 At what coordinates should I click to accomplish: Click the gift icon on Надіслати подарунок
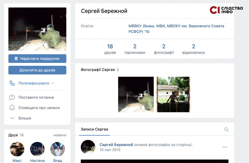click(x=16, y=58)
